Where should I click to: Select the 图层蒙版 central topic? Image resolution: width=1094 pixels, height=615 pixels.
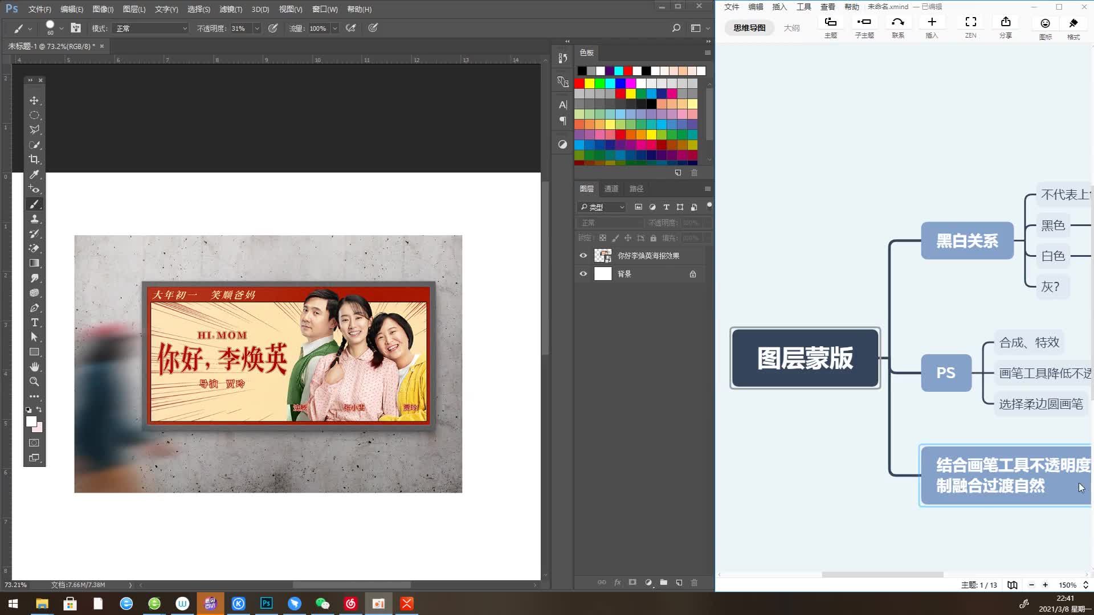coord(805,358)
